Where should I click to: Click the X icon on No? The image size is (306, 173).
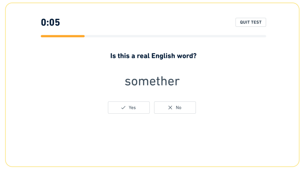(170, 108)
